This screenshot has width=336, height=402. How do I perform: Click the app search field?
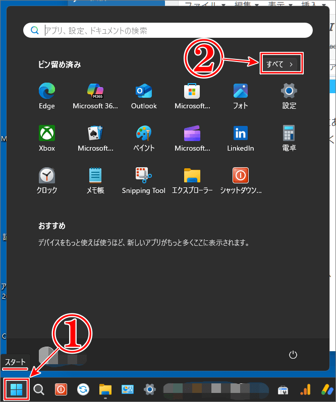[168, 30]
